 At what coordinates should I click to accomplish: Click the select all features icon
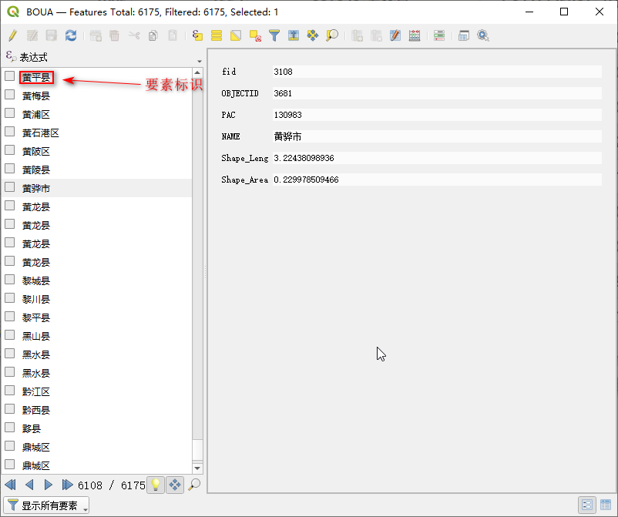[217, 35]
